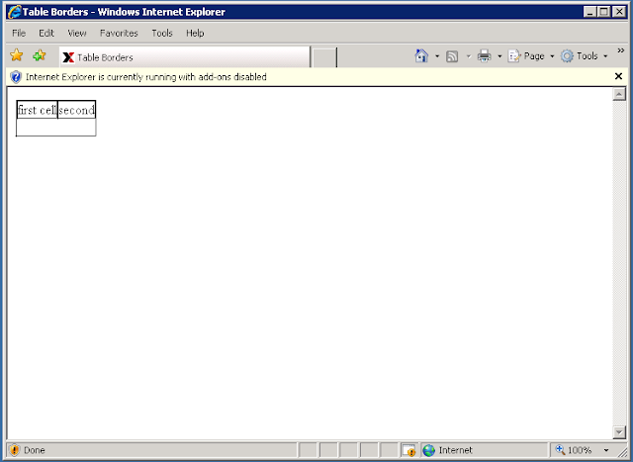Click the Print icon
The image size is (633, 462).
click(x=484, y=55)
